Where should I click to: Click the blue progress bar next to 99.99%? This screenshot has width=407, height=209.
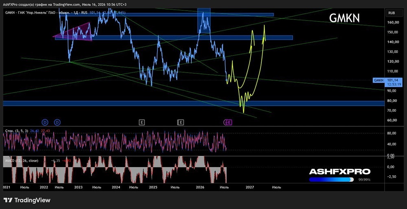pyautogui.click(x=331, y=179)
